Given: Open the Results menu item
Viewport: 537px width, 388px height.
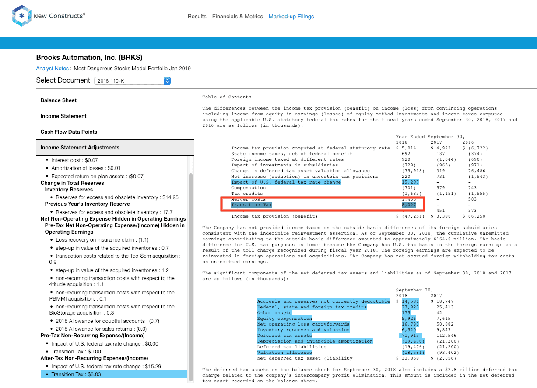Looking at the screenshot, I should click(x=197, y=17).
